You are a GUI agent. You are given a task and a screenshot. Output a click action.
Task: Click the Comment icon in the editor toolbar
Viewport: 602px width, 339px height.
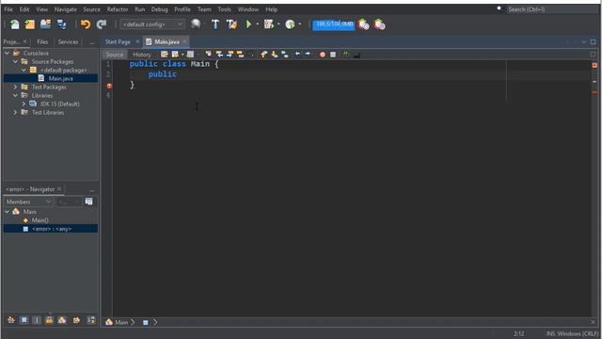pos(346,55)
